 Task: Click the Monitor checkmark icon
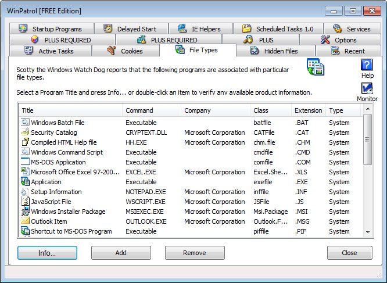click(367, 88)
